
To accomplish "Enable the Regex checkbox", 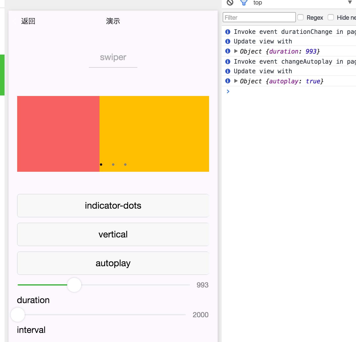I will click(300, 17).
